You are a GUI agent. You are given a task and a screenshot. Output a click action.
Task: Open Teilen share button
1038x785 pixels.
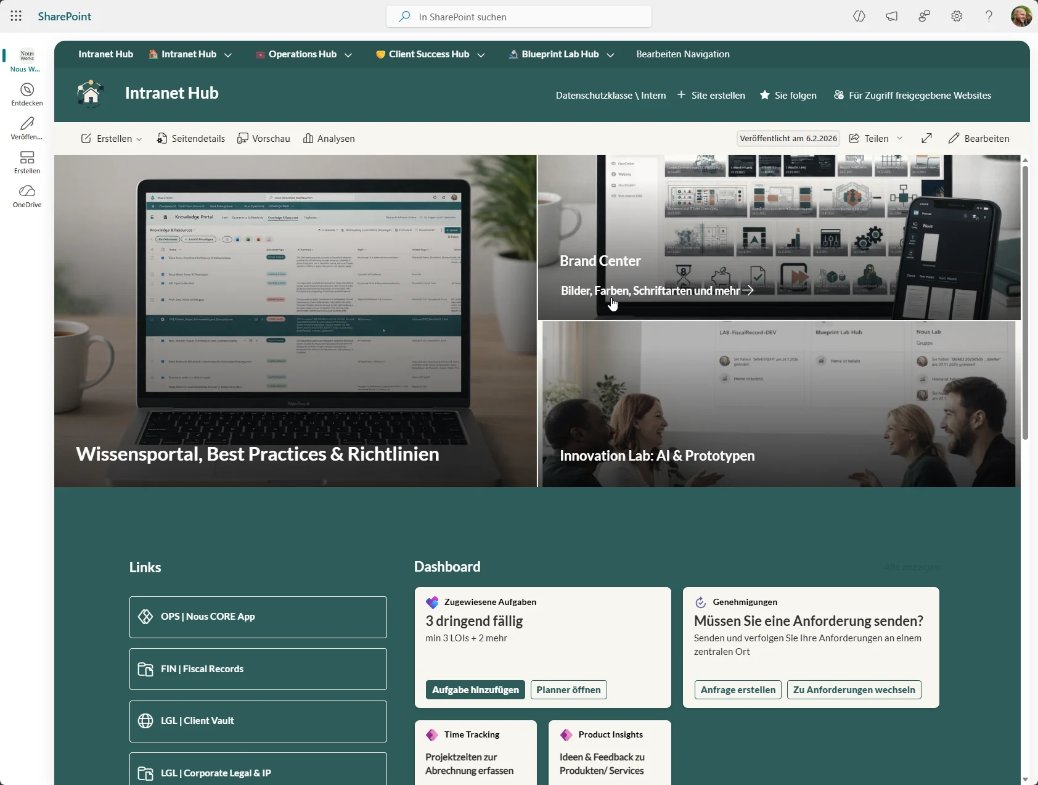click(869, 138)
